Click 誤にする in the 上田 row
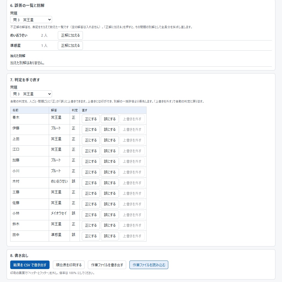This screenshot has width=282, height=282. [110, 140]
